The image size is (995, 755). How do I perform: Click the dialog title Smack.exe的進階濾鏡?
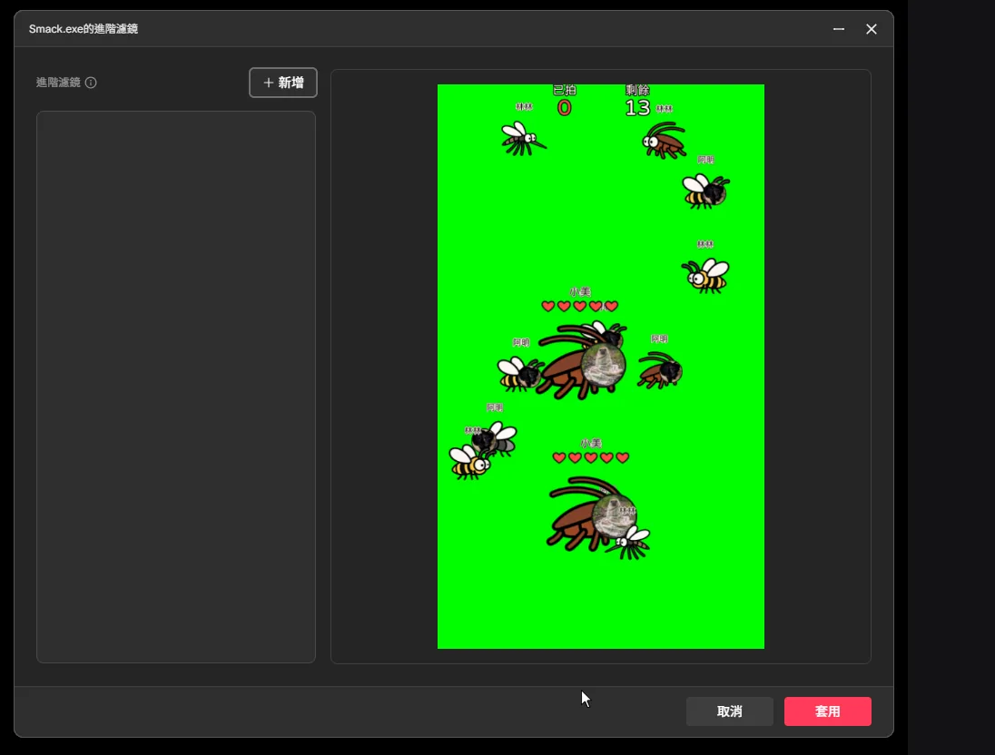click(84, 29)
